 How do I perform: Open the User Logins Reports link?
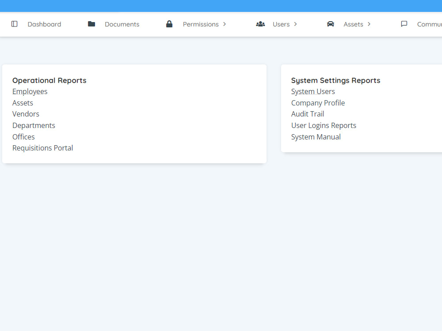324,125
